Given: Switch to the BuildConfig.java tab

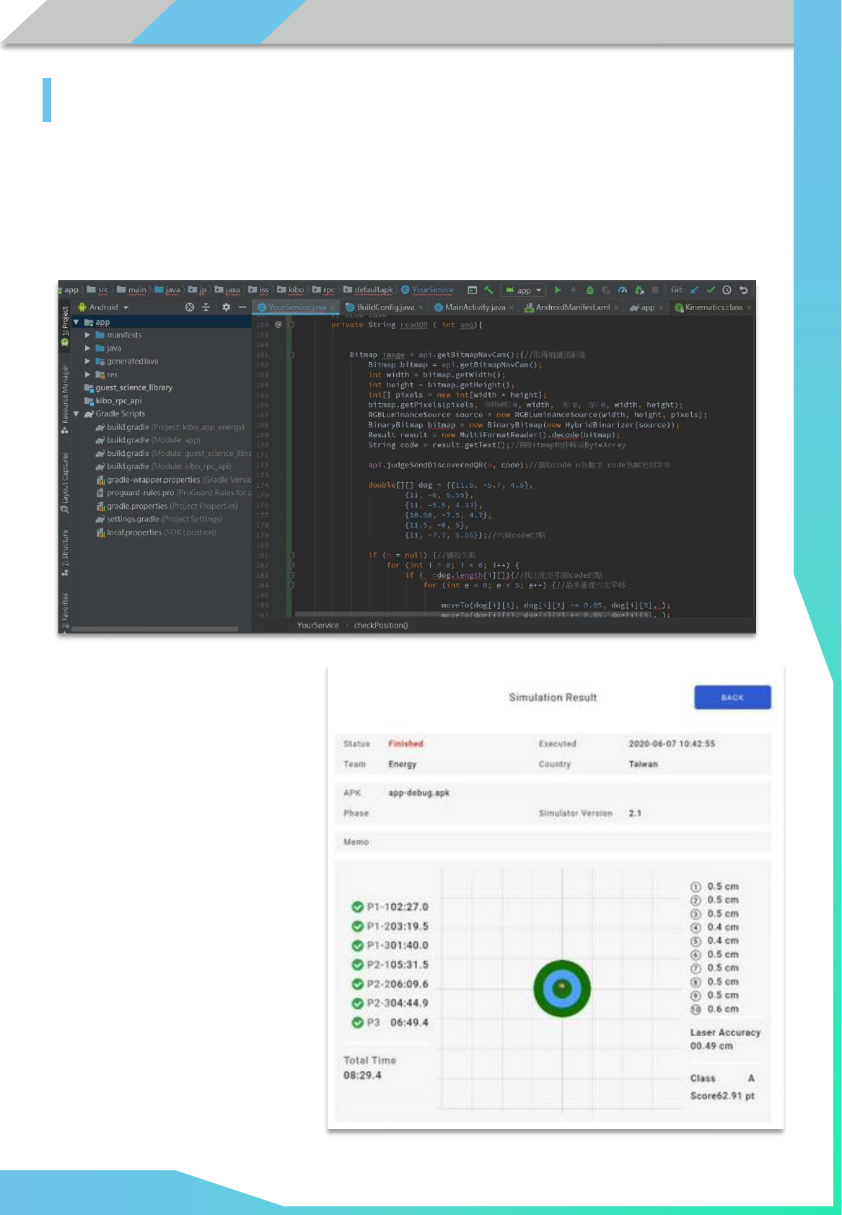Looking at the screenshot, I should (x=385, y=307).
